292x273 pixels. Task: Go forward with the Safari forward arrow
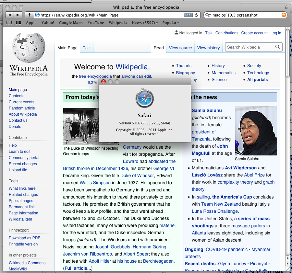18,15
